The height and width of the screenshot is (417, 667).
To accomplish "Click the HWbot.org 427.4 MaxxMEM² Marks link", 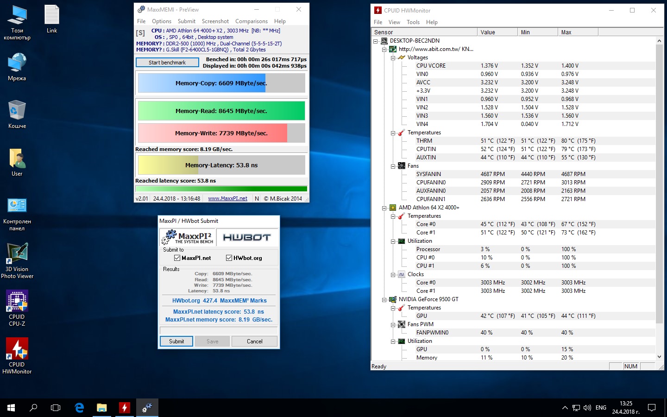I will 220,301.
